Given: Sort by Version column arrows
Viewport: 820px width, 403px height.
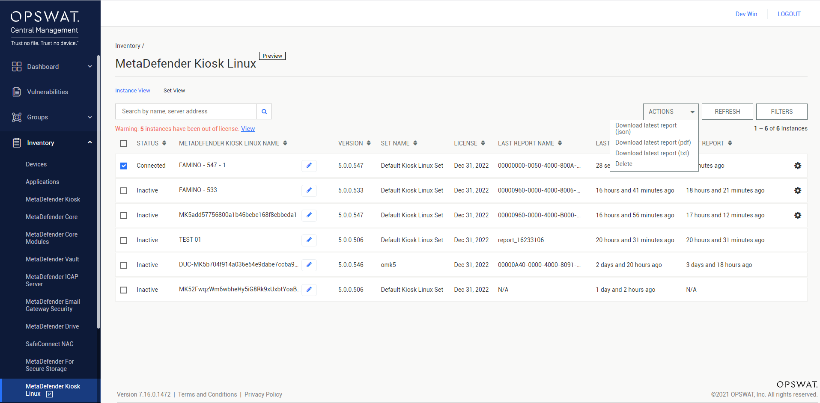Looking at the screenshot, I should tap(369, 143).
